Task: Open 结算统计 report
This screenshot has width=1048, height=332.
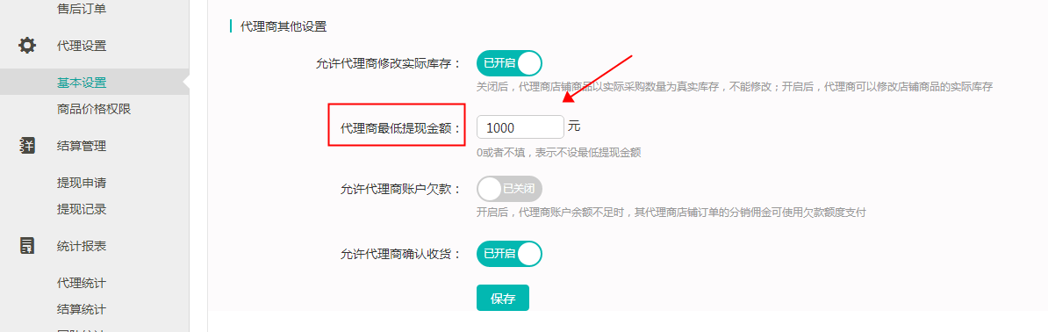Action: pyautogui.click(x=82, y=309)
